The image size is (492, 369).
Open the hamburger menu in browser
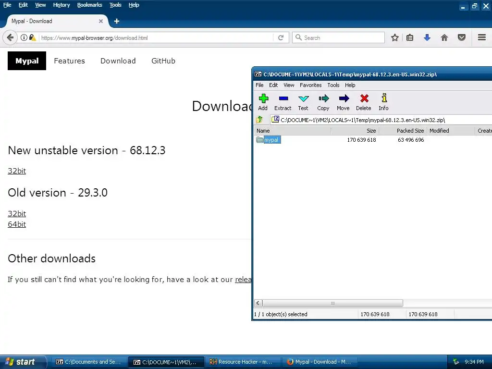click(482, 37)
